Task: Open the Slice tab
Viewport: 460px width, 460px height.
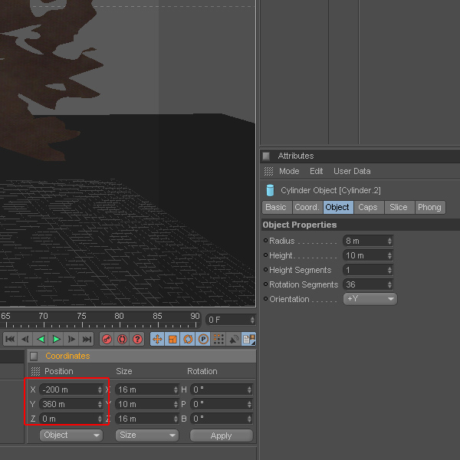Action: (x=399, y=208)
